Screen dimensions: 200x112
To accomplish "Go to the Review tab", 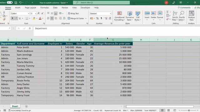I will click(x=65, y=7).
